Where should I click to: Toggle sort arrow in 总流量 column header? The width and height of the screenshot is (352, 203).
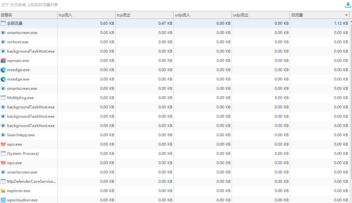click(x=346, y=15)
